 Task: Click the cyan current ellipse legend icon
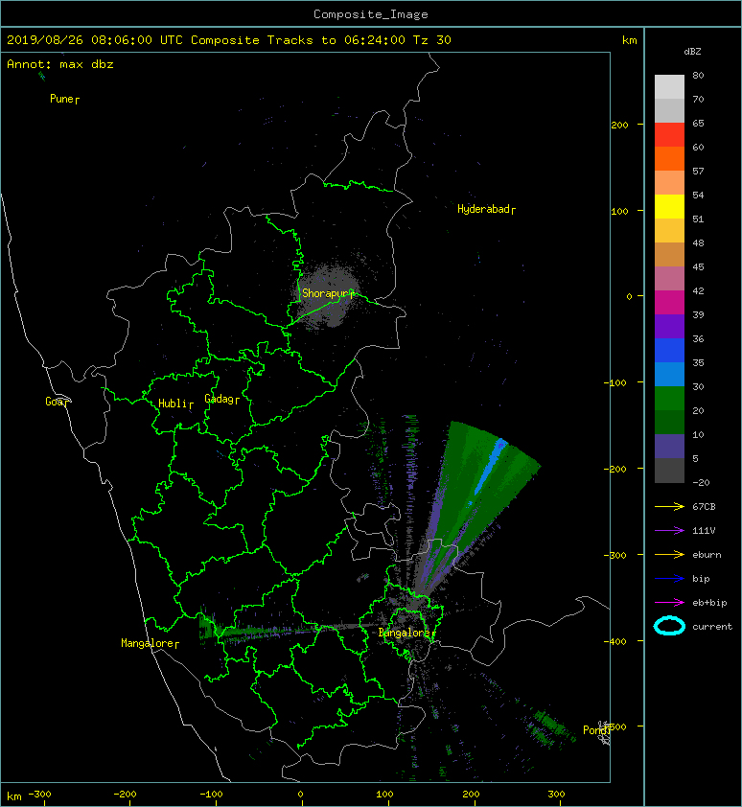click(x=669, y=627)
